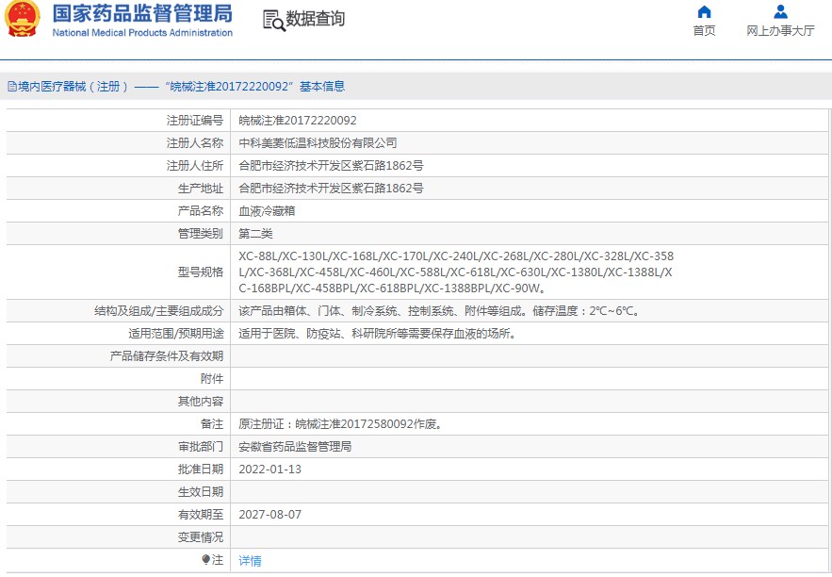Click the 国家药品监督管理局 title
The width and height of the screenshot is (832, 577).
(x=142, y=13)
